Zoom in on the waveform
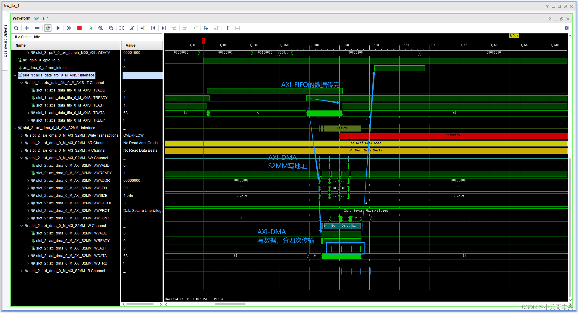 pyautogui.click(x=101, y=28)
